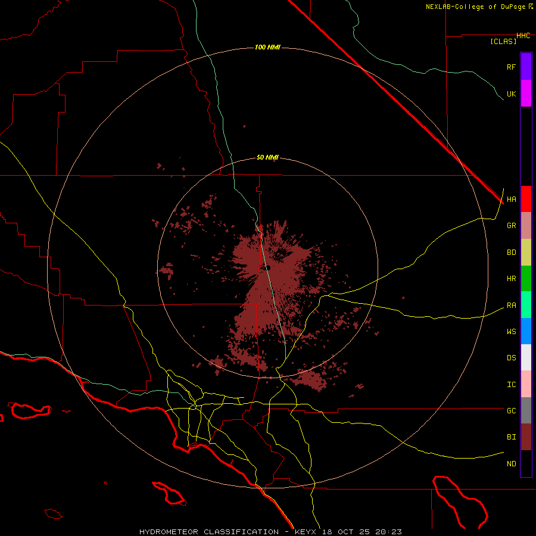Click the 'IC' legend label
Screen dimensions: 536x536
pyautogui.click(x=511, y=385)
